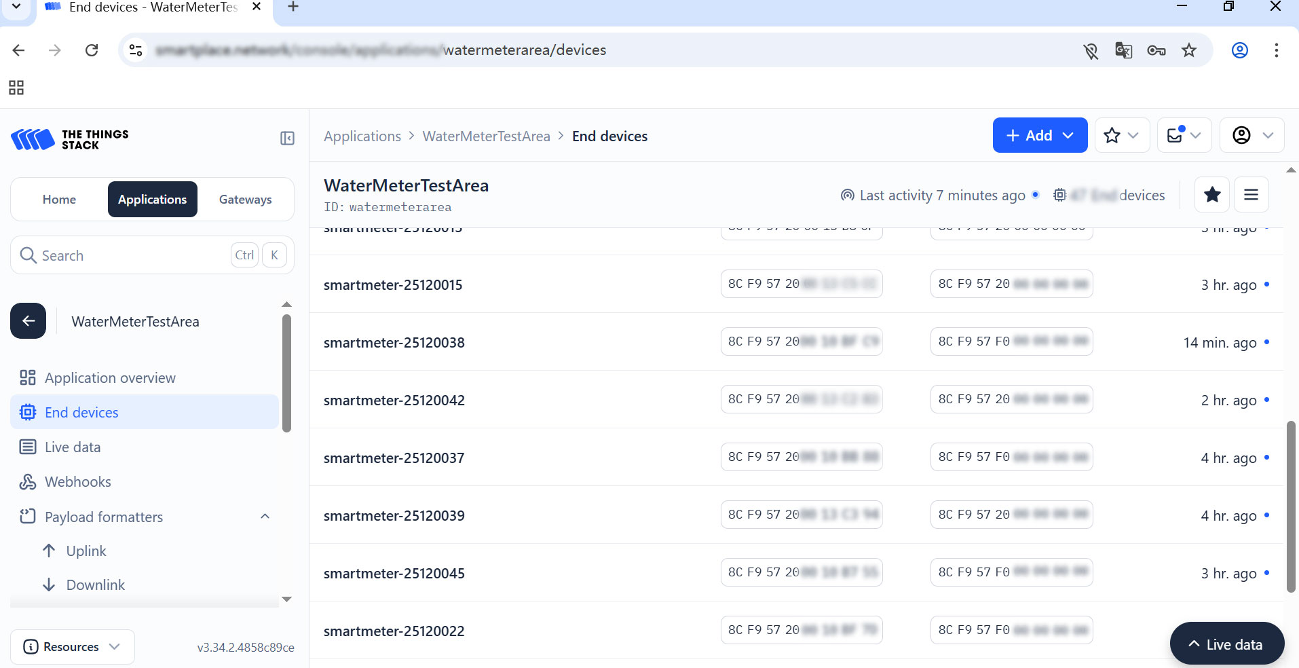Click in the Search input field
This screenshot has width=1299, height=668.
[x=129, y=256]
